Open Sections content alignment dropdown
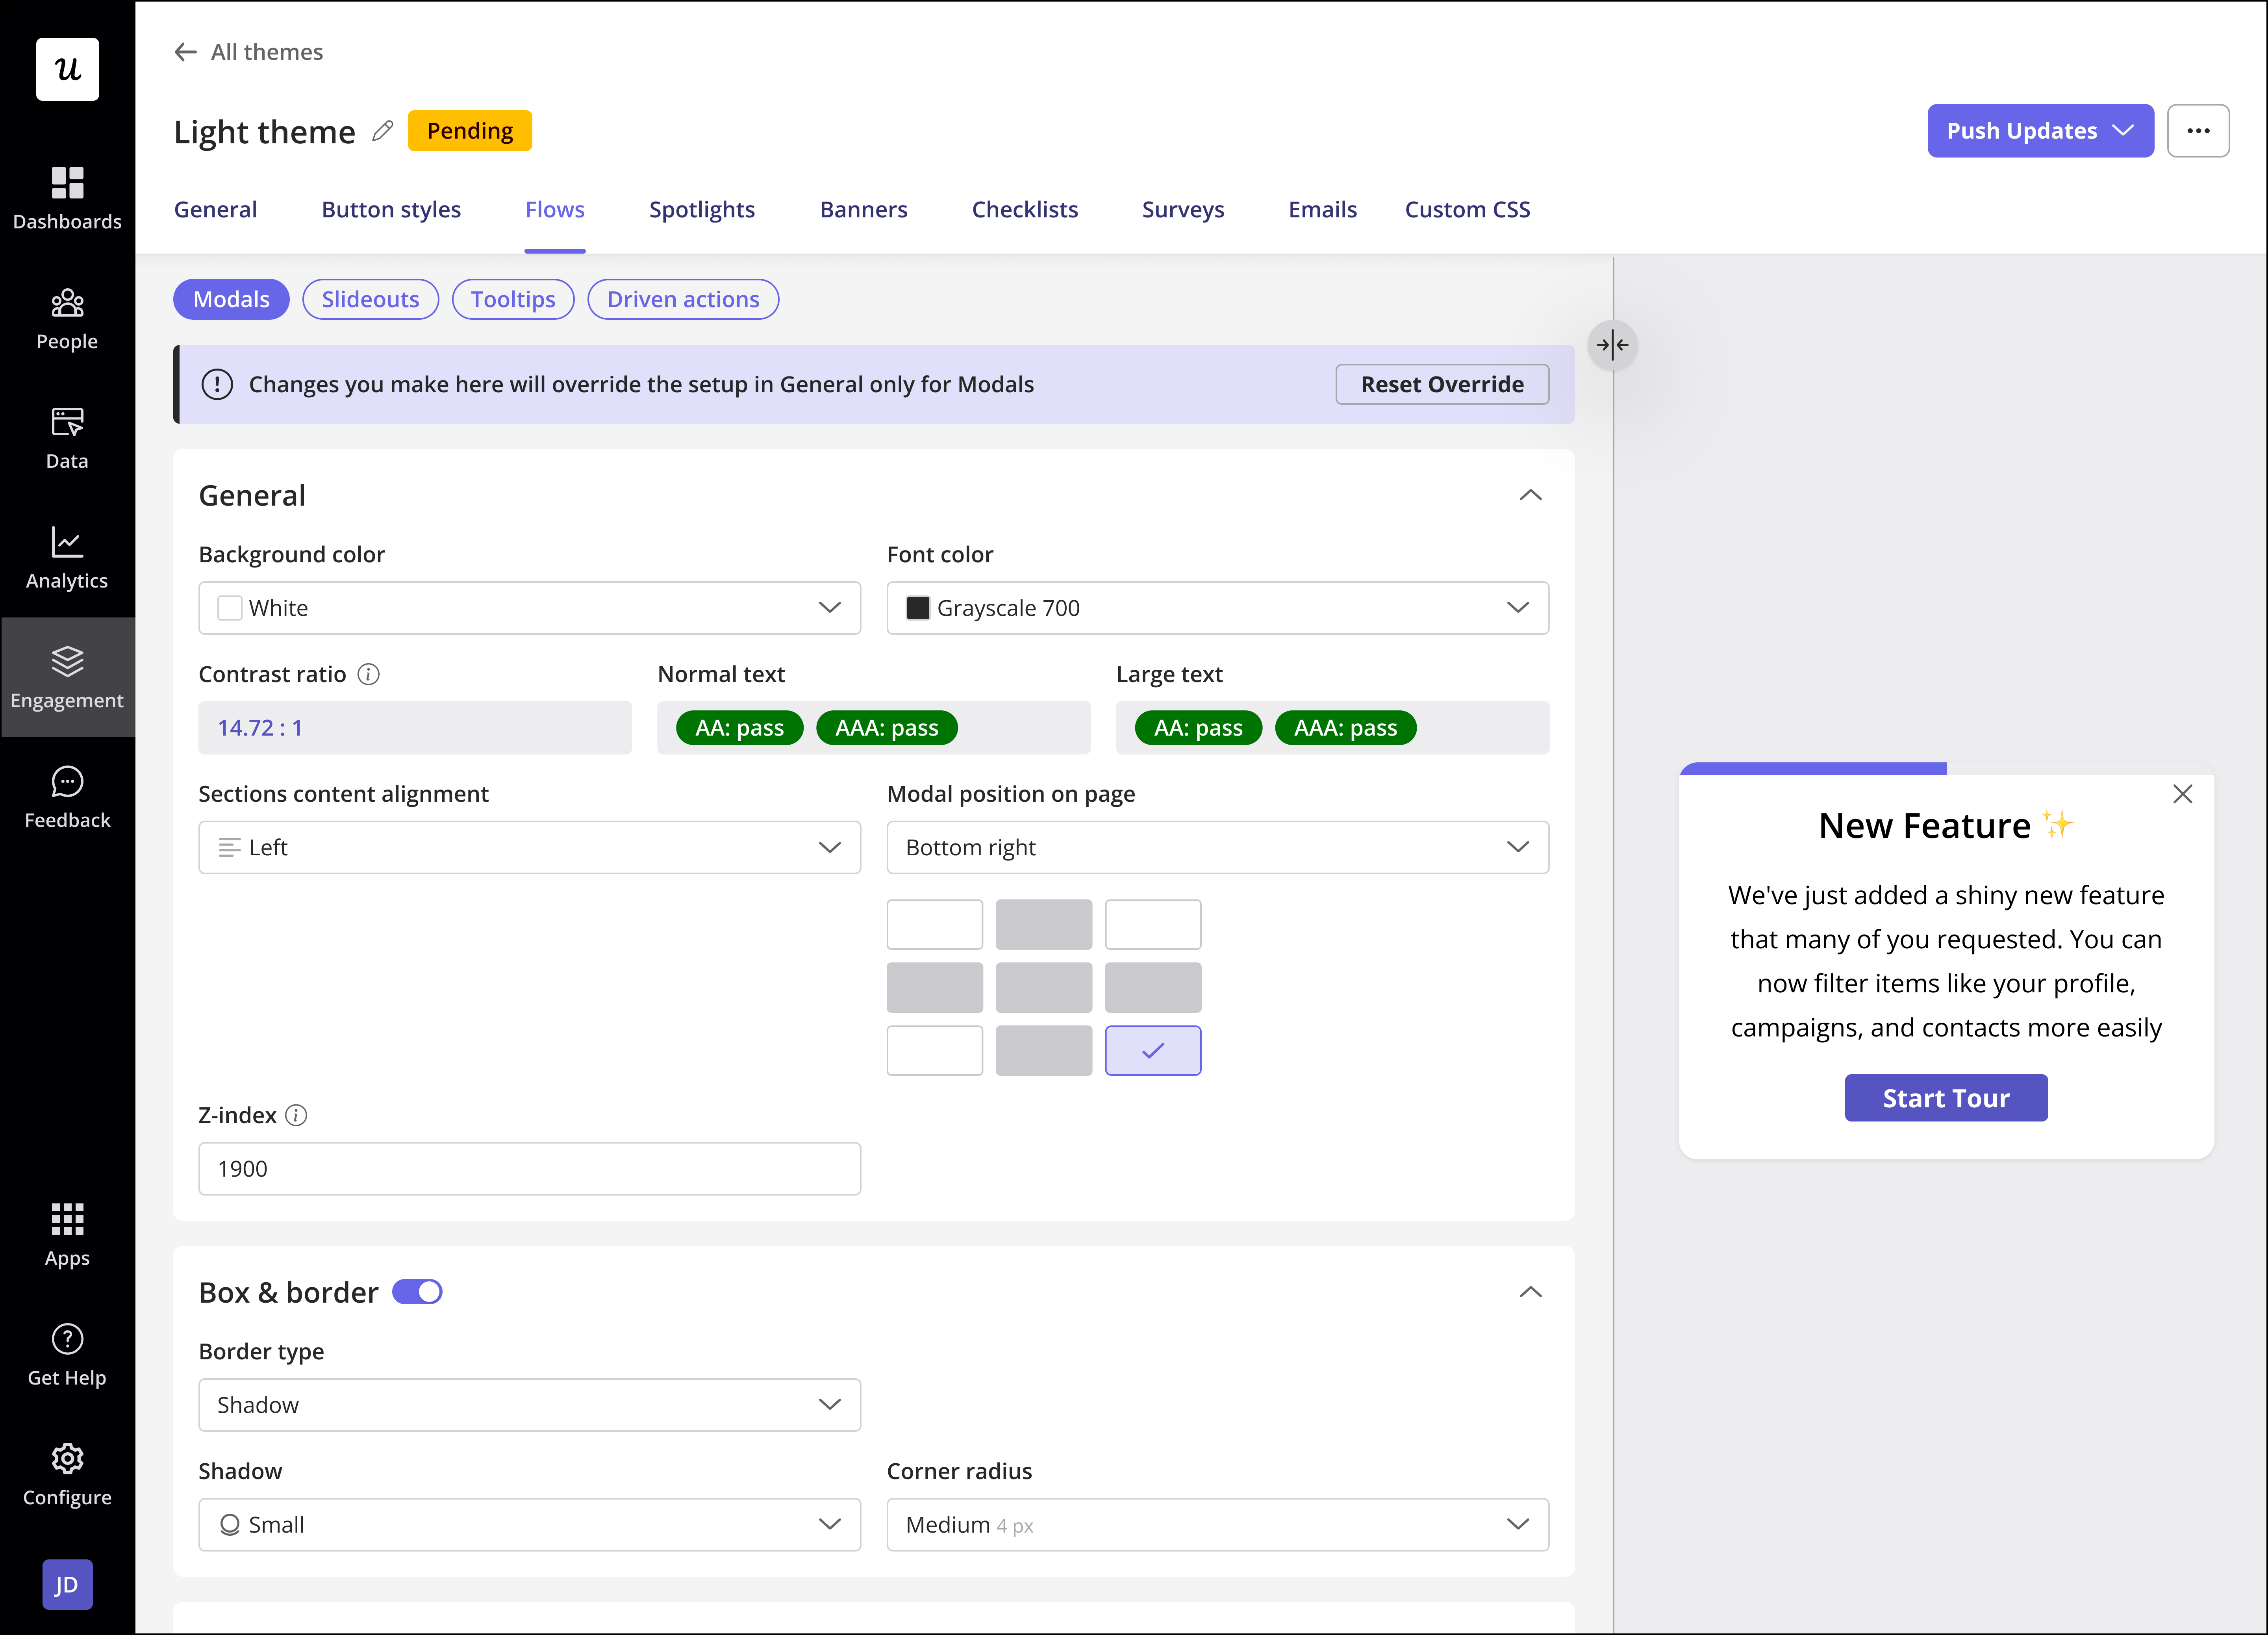 pos(530,847)
